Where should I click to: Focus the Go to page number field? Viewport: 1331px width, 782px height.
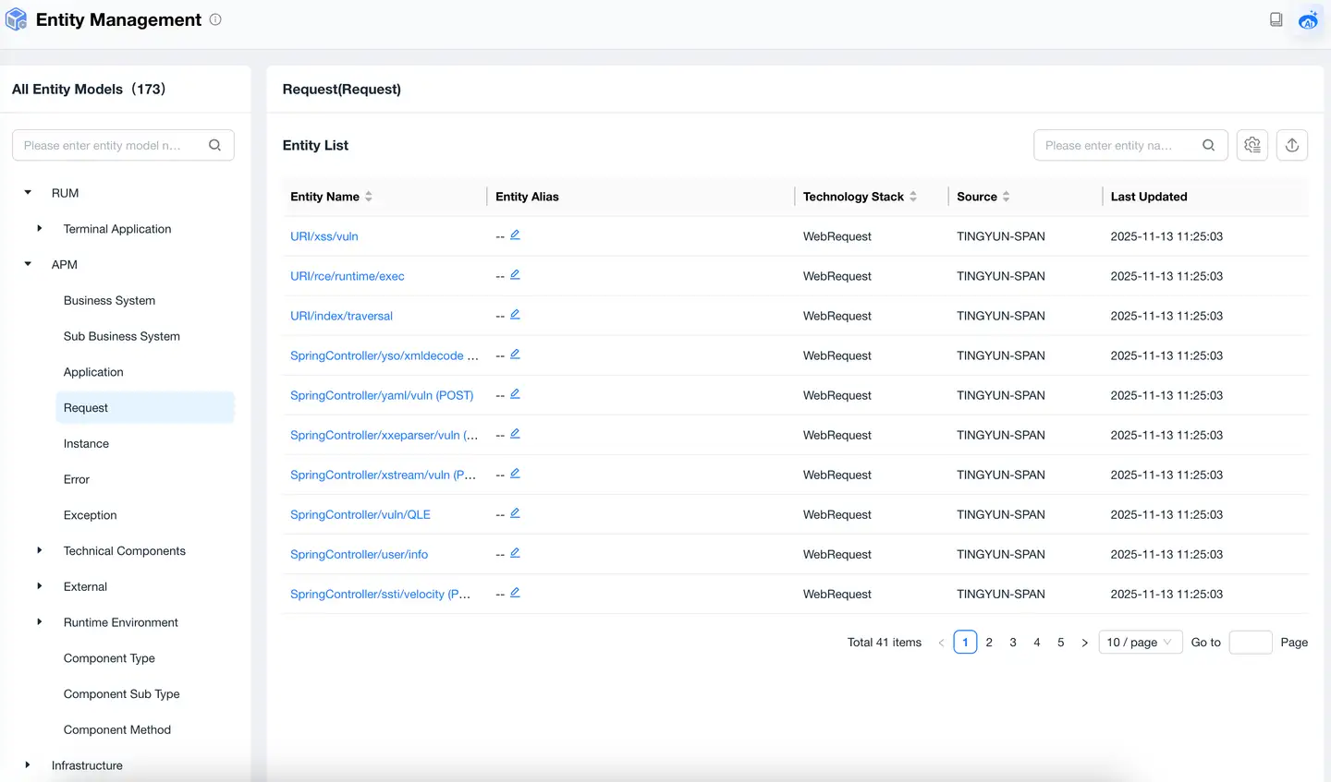tap(1250, 643)
